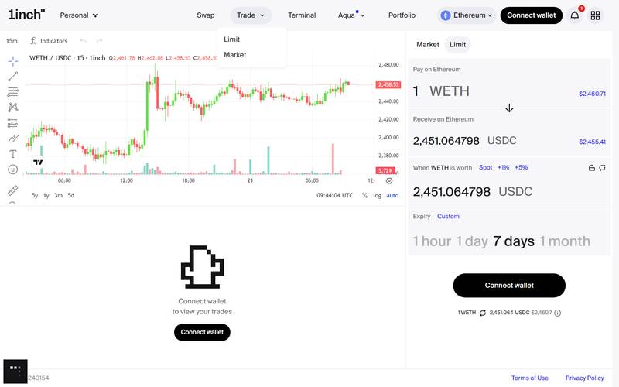This screenshot has width=619, height=387.
Task: Set expiry to 1 month
Action: [565, 241]
